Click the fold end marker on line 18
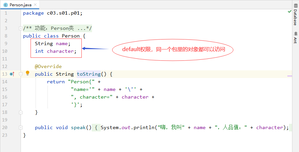299x152 pixels. coord(21,113)
